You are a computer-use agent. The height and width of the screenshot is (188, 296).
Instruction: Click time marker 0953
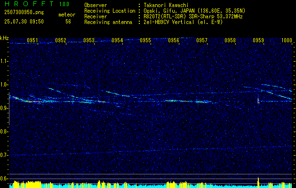89,40
